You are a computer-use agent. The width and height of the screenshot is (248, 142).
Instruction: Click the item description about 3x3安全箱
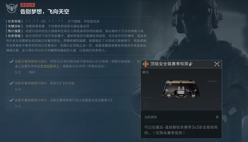click(x=181, y=130)
